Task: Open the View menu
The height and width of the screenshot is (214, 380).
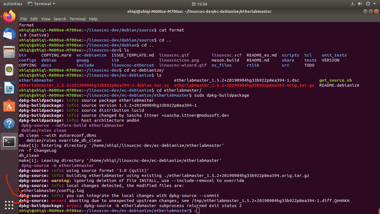Action: pos(46,19)
